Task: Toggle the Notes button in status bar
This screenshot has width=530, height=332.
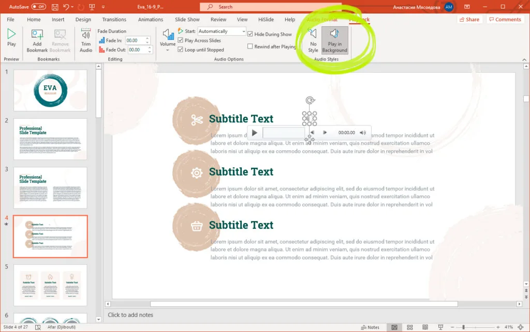Action: click(370, 327)
